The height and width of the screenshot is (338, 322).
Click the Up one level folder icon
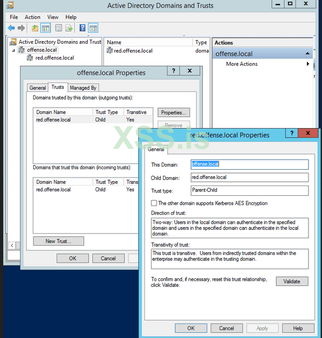click(x=35, y=28)
